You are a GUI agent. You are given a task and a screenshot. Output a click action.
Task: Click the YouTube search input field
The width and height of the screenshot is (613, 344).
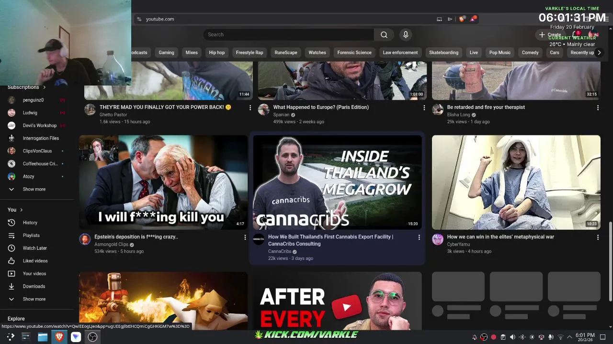click(x=289, y=34)
